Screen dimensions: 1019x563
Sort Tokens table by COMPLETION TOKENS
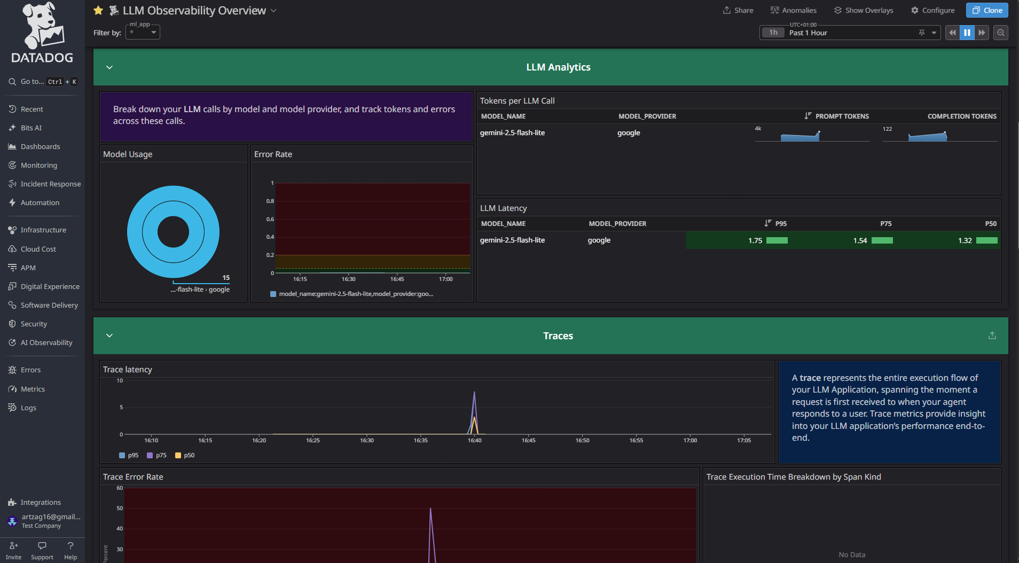[x=962, y=116]
